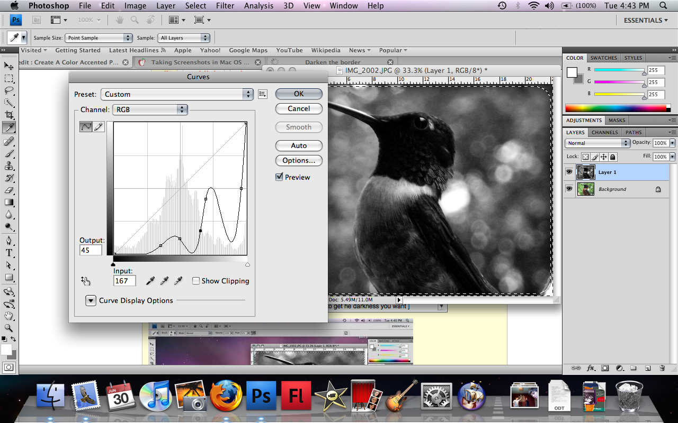Open the Channel dropdown showing RGB
The width and height of the screenshot is (678, 423).
point(150,109)
